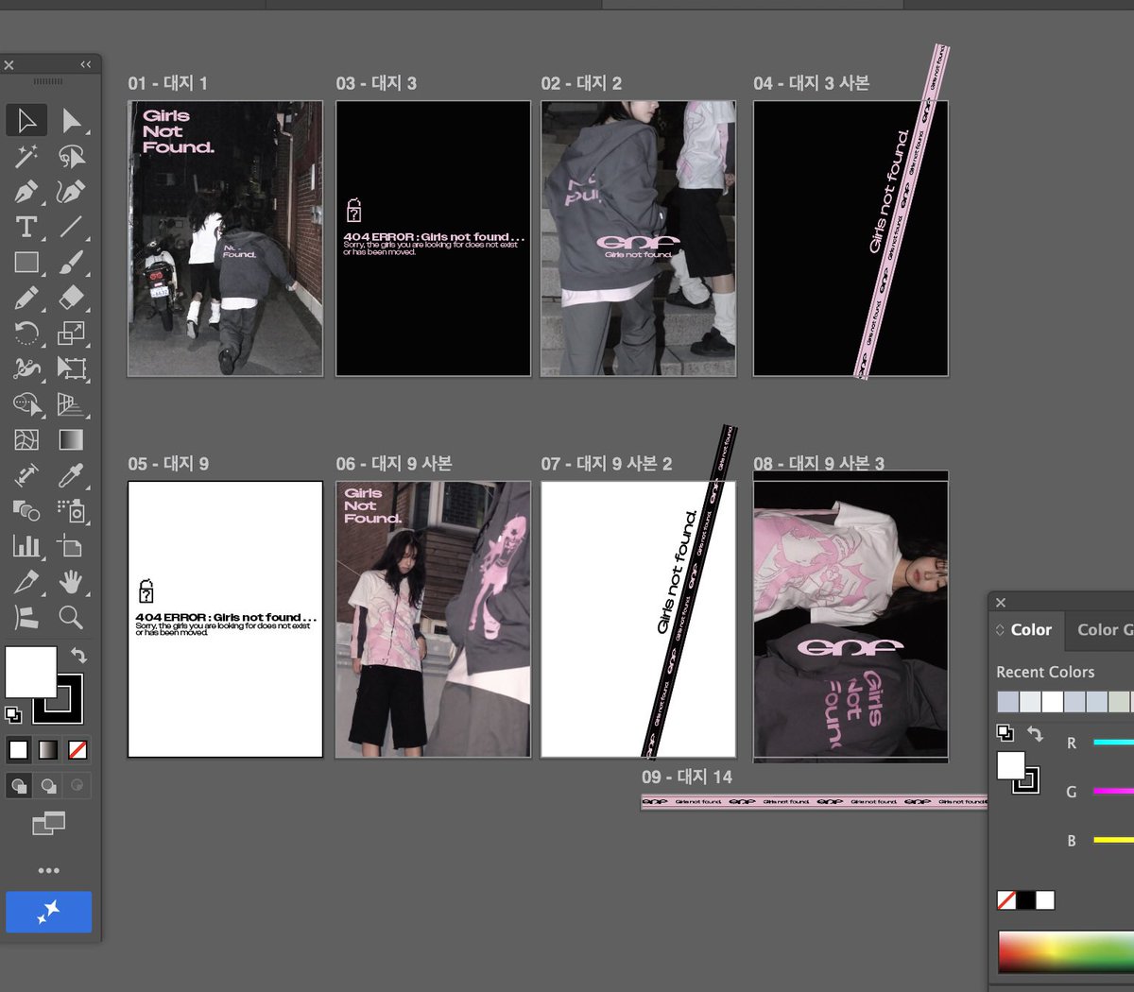Activate the toolbar Fill white box
The image size is (1134, 992).
pyautogui.click(x=30, y=672)
